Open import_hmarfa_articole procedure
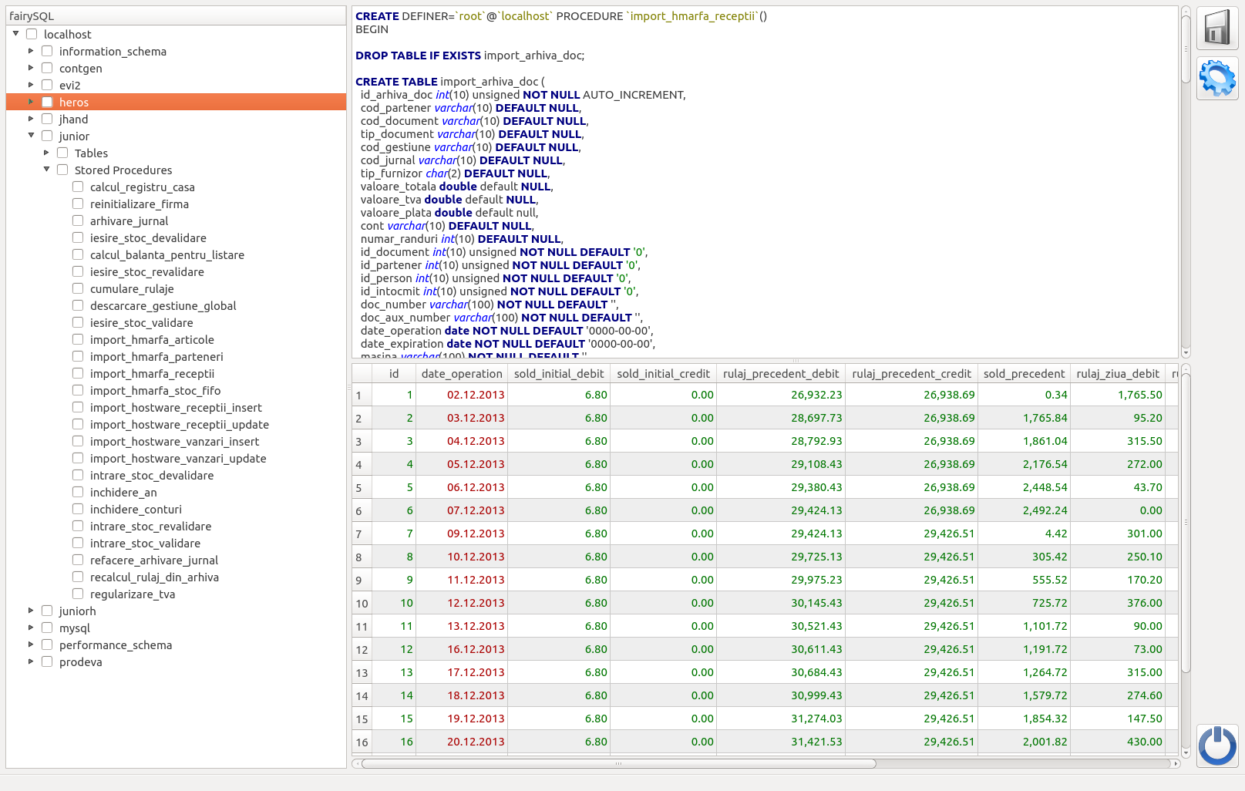The height and width of the screenshot is (791, 1245). click(152, 340)
